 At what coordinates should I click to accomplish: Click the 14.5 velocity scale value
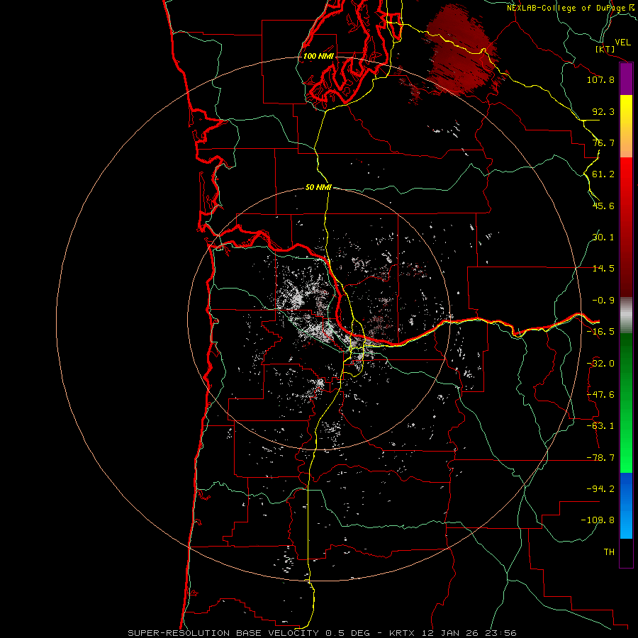click(x=603, y=269)
